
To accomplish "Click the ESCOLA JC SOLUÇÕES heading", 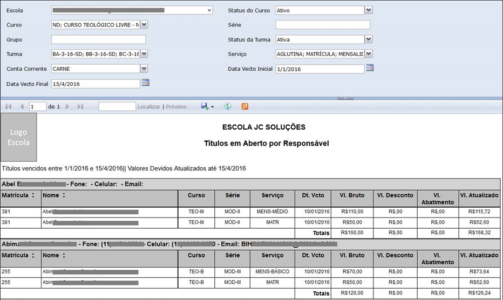I will (x=264, y=127).
